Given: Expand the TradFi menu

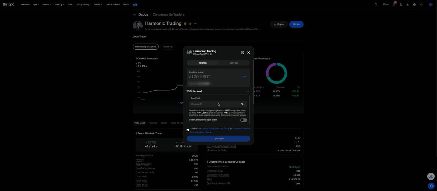Looking at the screenshot, I should [59, 4].
